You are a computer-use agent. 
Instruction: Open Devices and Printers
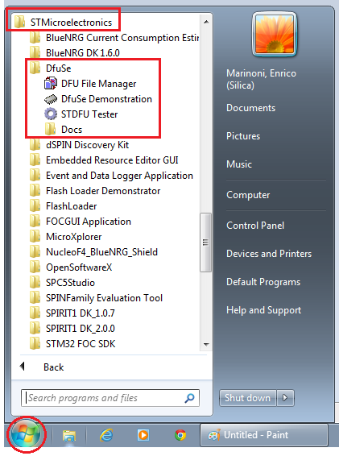coord(269,254)
